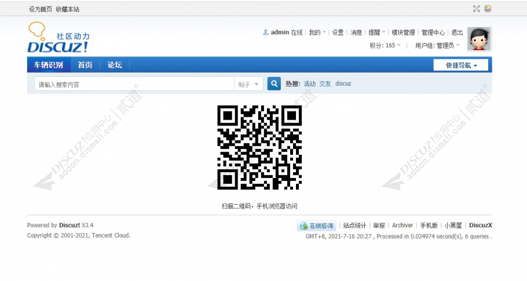Click the 请输入搜索内容 search field
The image size is (527, 281).
[134, 84]
